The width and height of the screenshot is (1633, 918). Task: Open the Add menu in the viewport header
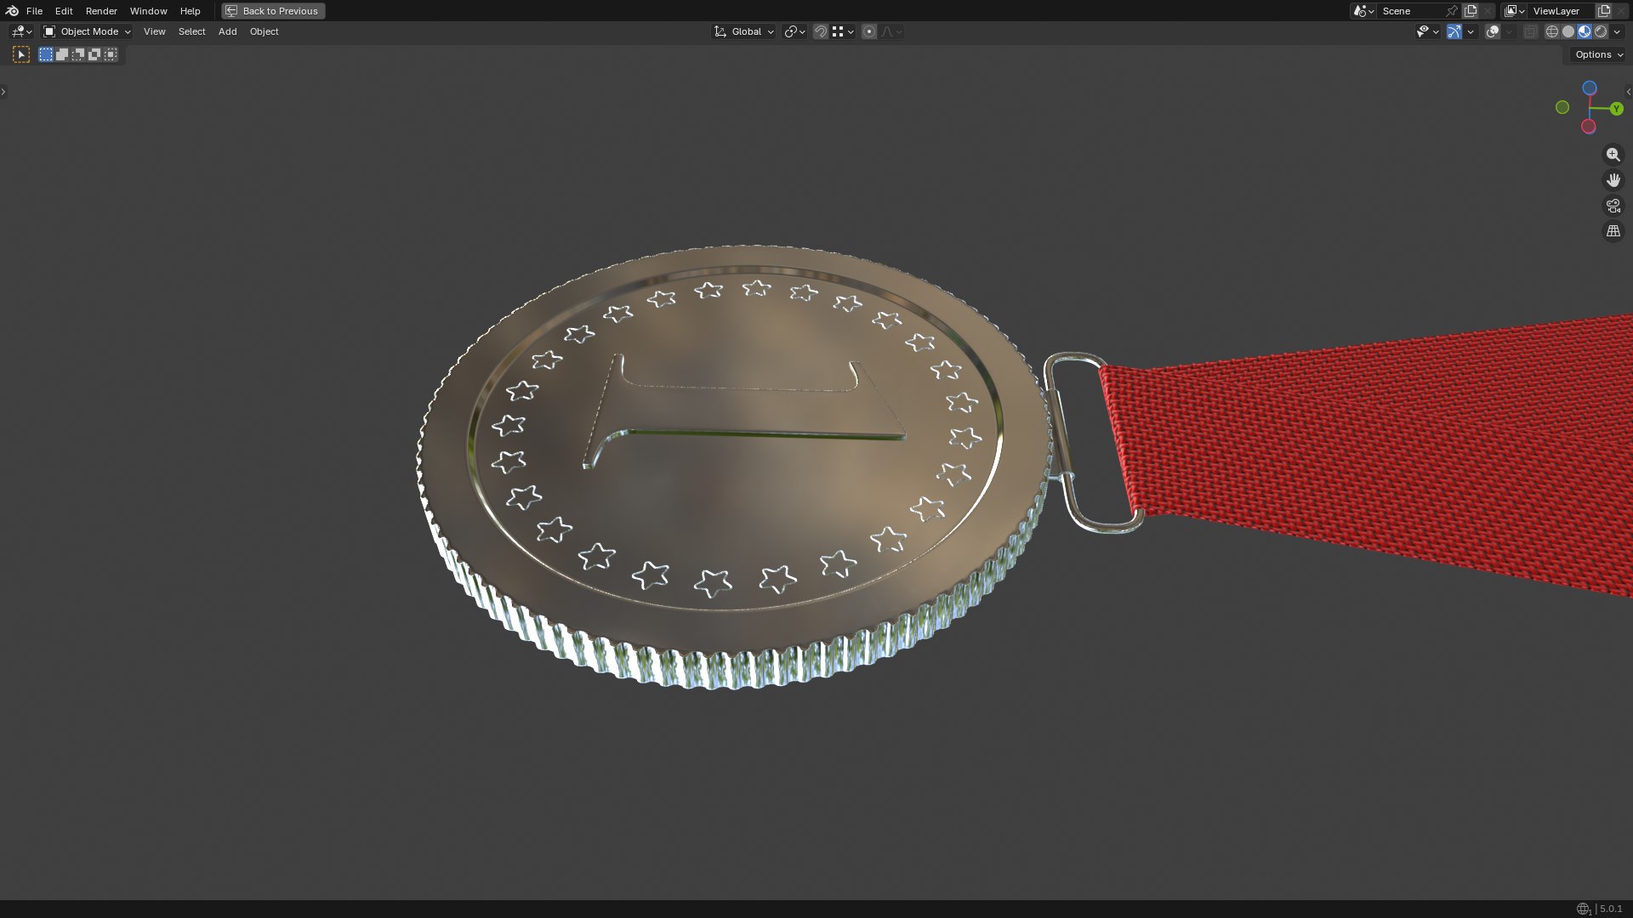(x=227, y=31)
